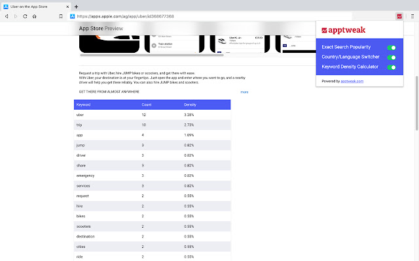The image size is (419, 261).
Task: Select the 'jump' keyword cell
Action: pyautogui.click(x=81, y=145)
